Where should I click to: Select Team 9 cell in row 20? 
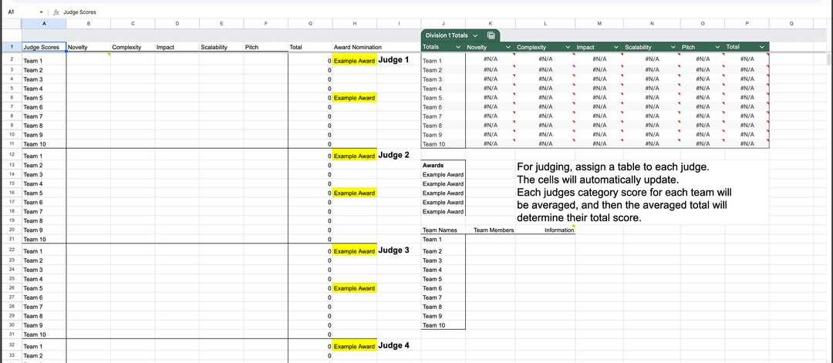click(x=43, y=230)
